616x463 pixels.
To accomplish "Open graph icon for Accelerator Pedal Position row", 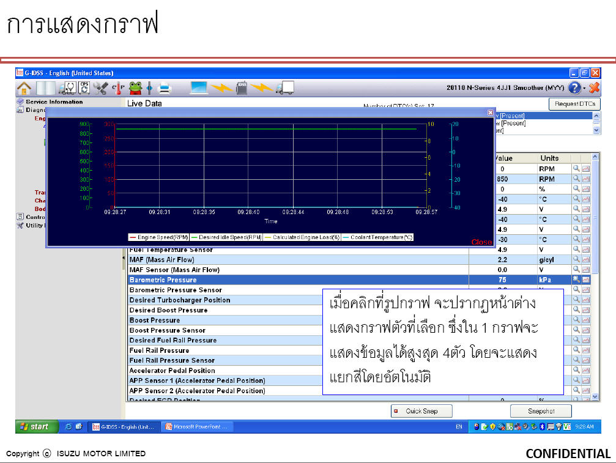I will tap(586, 370).
